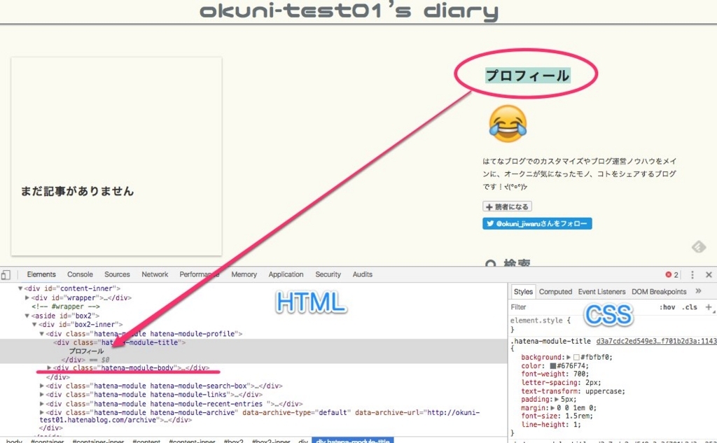Open the Sources tab

click(117, 275)
